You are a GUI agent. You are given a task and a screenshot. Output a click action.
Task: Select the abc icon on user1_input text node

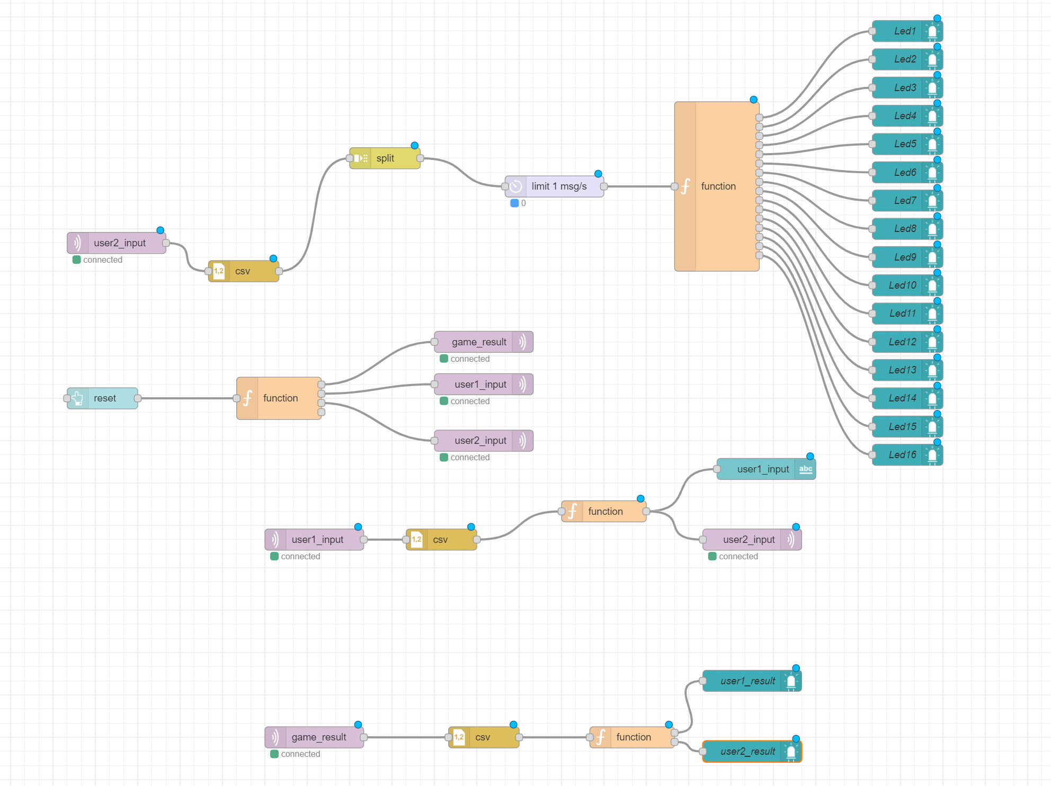805,469
